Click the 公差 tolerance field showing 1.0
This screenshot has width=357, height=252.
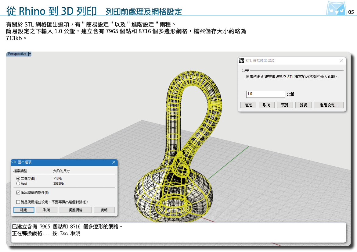coord(265,94)
